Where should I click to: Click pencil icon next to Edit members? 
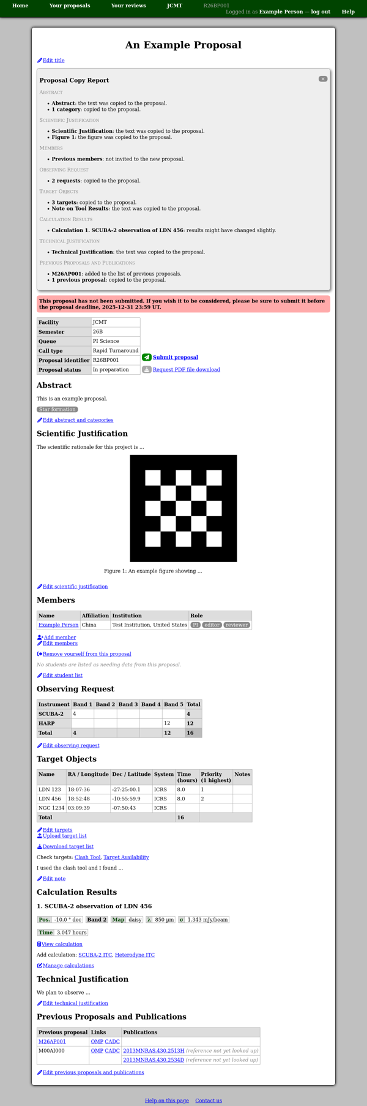[40, 643]
